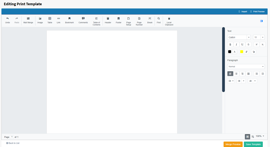Toggle Italic formatting
270x147 pixels.
pos(236,44)
